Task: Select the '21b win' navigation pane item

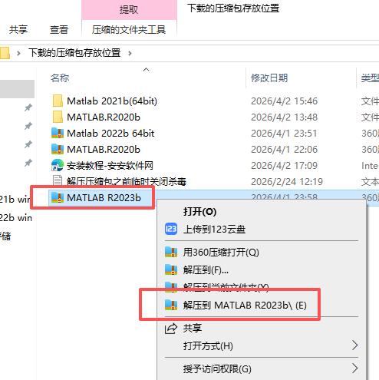Action: point(15,199)
